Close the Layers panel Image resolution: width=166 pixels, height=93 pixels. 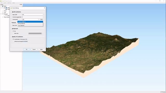22,5
